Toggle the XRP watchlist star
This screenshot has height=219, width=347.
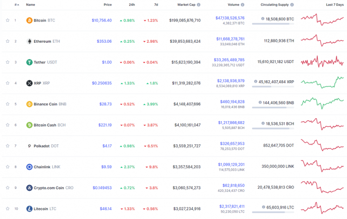(7, 83)
